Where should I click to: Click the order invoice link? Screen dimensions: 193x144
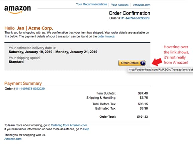106,36
